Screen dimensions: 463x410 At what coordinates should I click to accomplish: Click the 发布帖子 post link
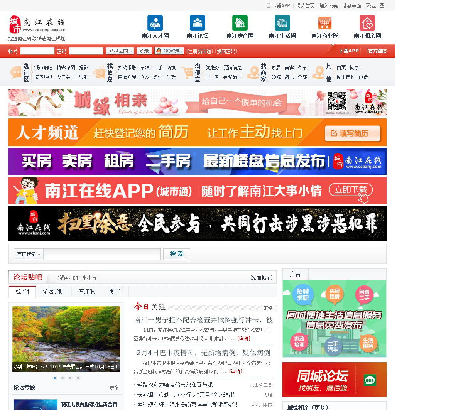pyautogui.click(x=262, y=278)
